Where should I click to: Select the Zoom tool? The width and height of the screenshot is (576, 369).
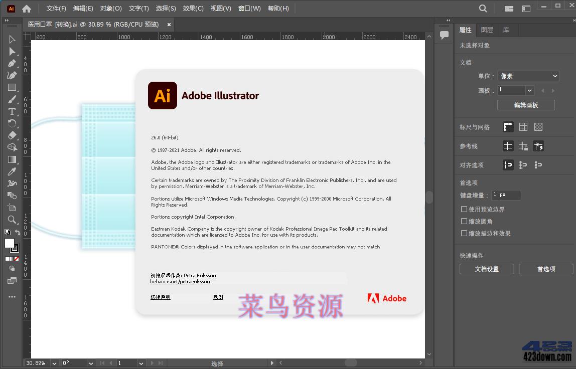pos(11,220)
